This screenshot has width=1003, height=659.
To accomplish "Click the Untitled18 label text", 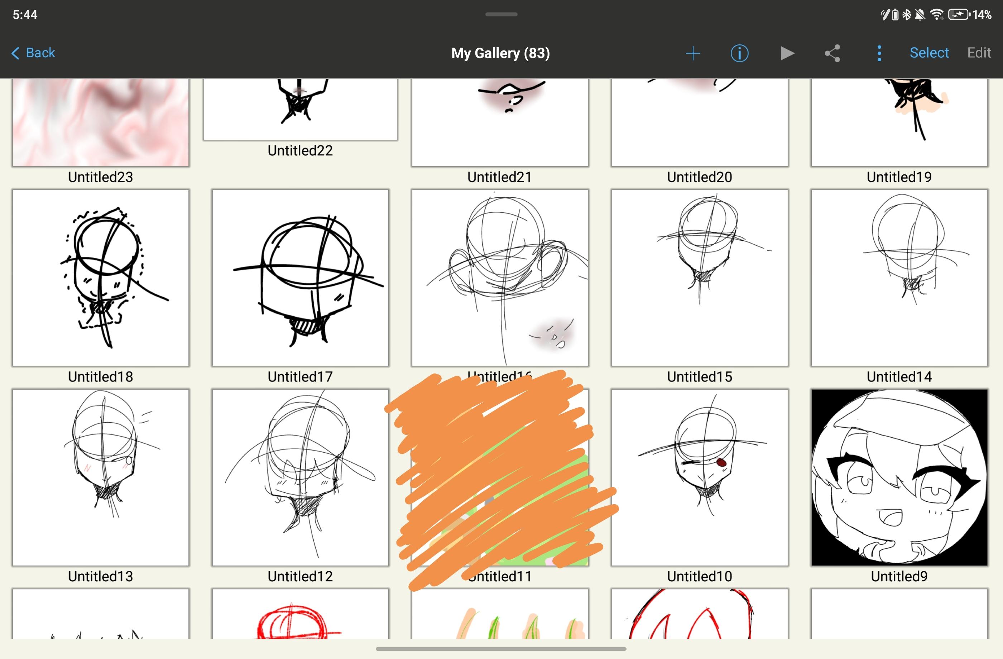I will click(101, 377).
